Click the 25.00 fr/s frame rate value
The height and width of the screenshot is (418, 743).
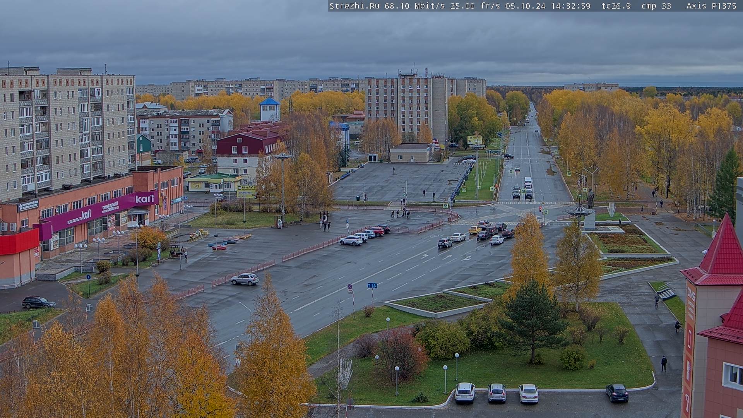[x=475, y=6]
